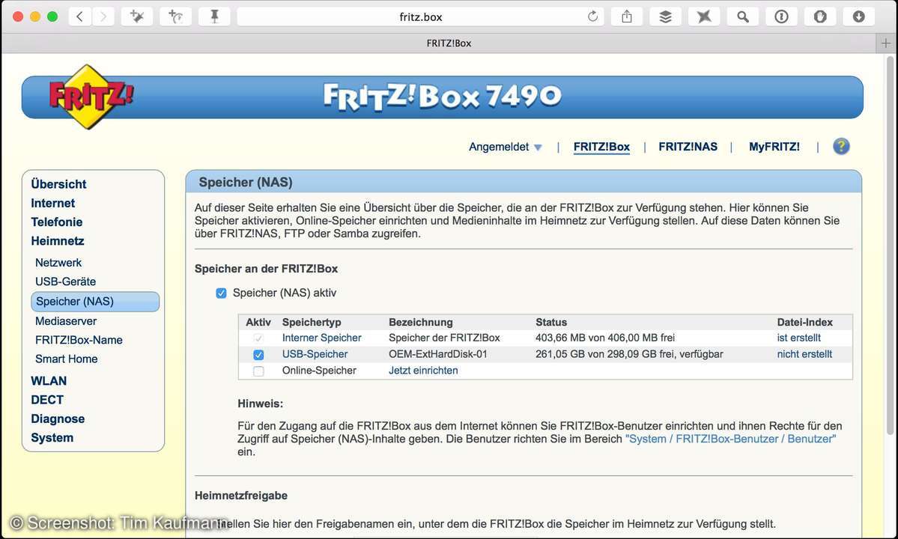Click the pin extension icon in toolbar

point(214,16)
